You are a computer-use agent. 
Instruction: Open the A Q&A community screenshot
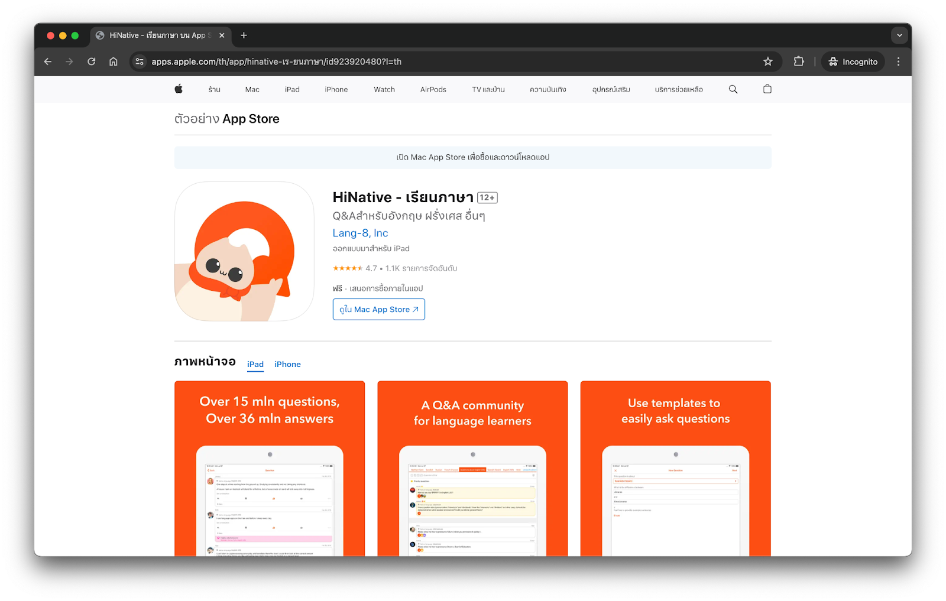click(472, 469)
